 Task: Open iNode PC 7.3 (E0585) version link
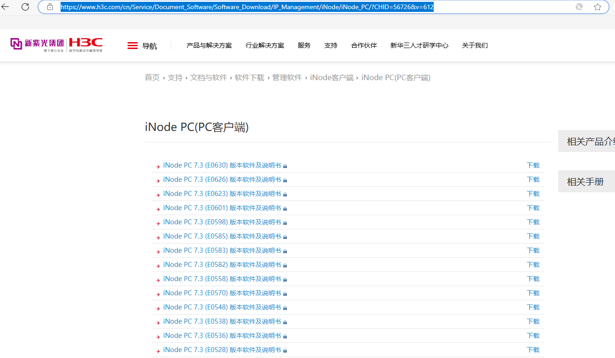click(222, 236)
